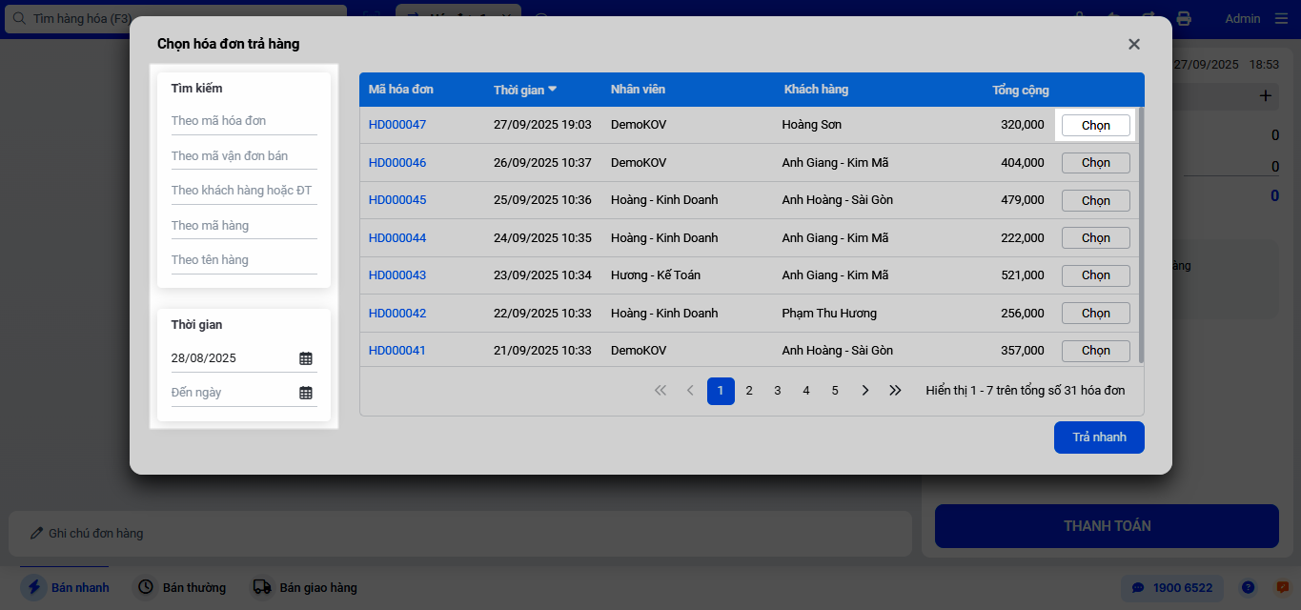Click total amount 521,000
Screen dimensions: 1301x610
point(1023,275)
